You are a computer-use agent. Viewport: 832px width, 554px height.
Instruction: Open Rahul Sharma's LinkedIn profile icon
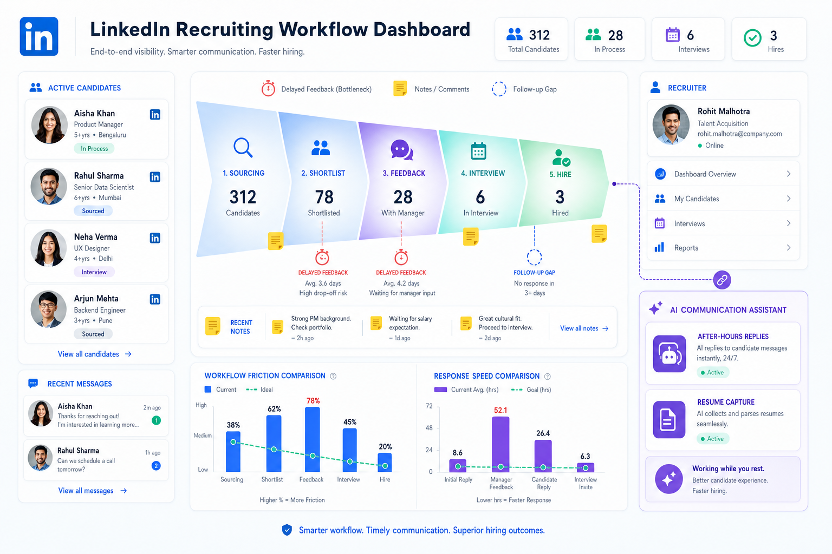155,177
